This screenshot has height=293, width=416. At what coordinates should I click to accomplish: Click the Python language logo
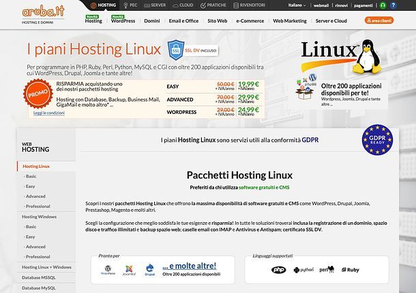pos(303,270)
